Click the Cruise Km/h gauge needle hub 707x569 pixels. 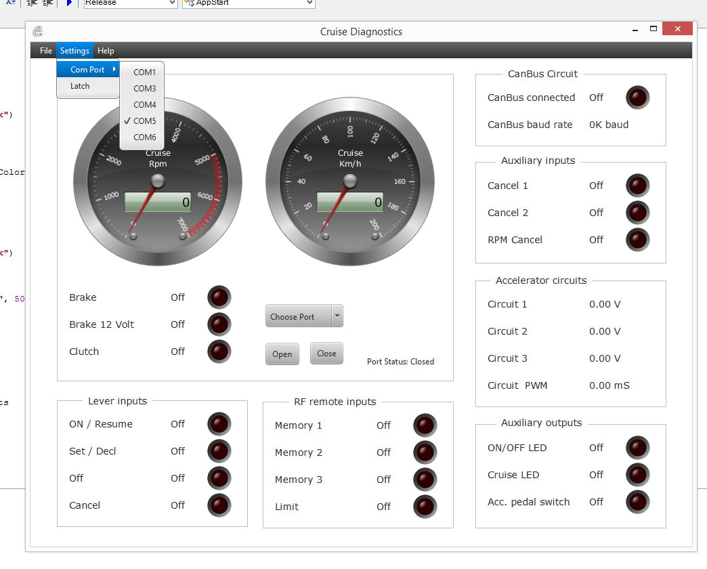click(350, 182)
